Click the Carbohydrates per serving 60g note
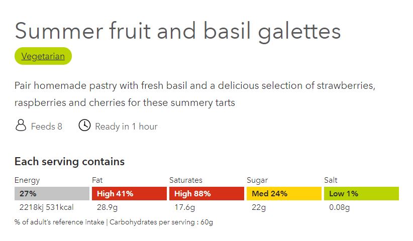 coord(161,222)
